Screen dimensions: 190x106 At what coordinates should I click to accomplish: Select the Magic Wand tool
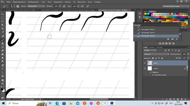3,25
